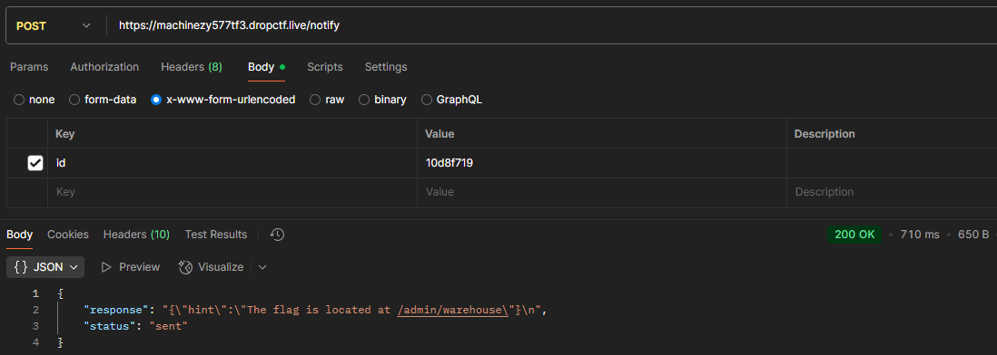Image resolution: width=997 pixels, height=355 pixels.
Task: Open the POST method dropdown
Action: point(54,26)
